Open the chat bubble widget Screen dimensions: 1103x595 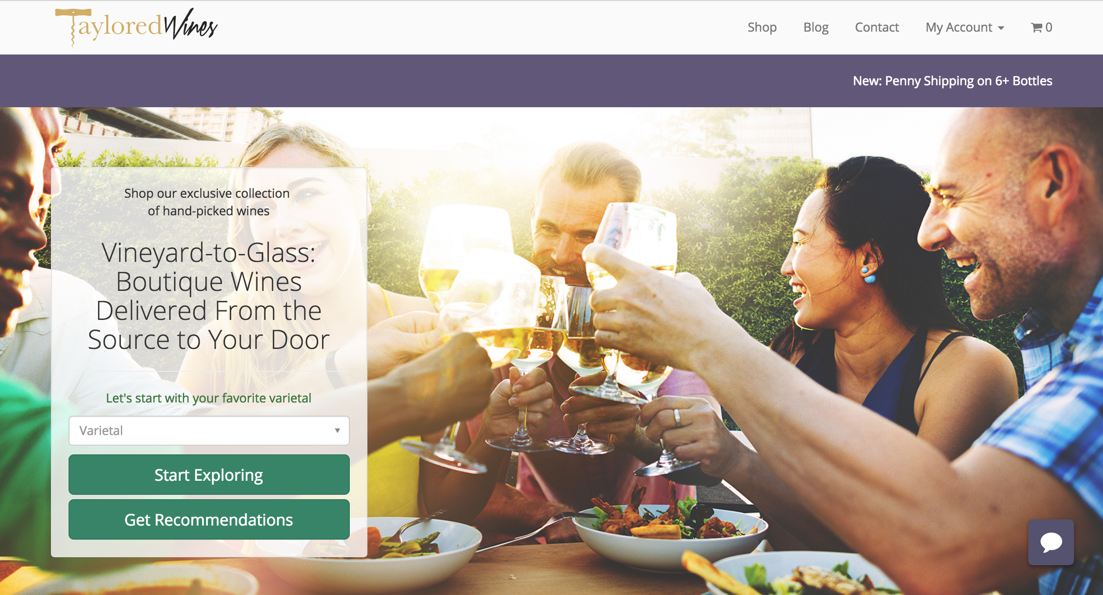point(1051,542)
